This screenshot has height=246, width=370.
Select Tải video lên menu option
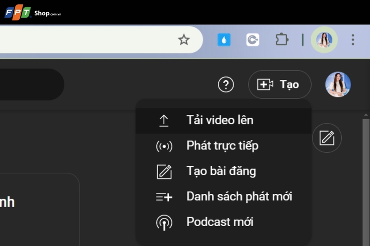(x=223, y=121)
